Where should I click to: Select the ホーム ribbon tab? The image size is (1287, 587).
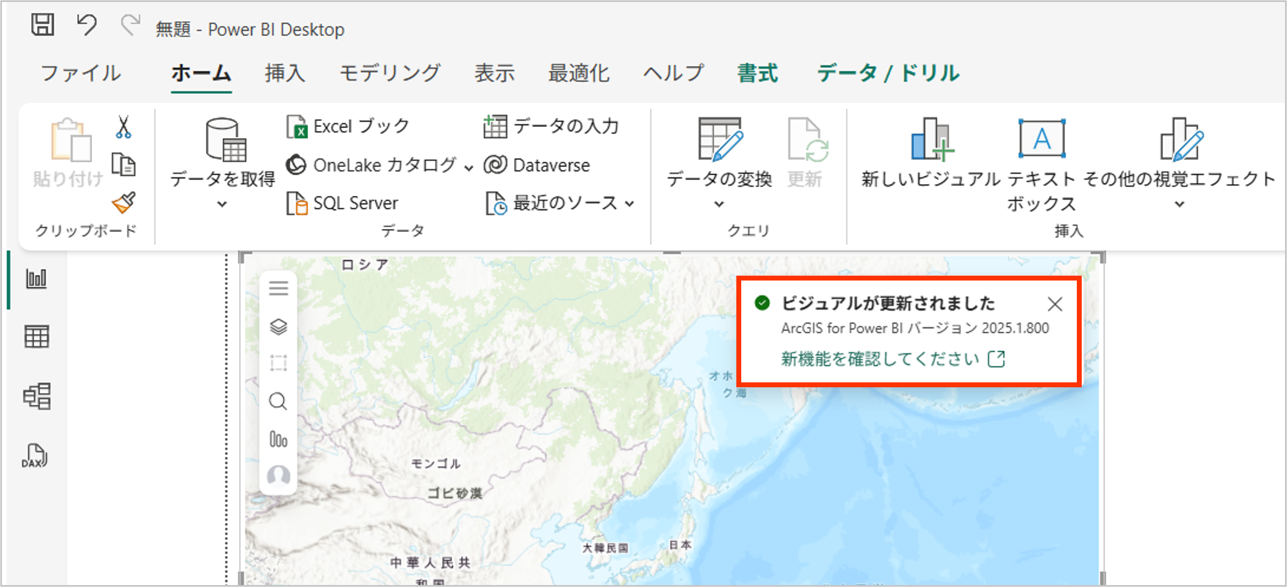[x=201, y=73]
